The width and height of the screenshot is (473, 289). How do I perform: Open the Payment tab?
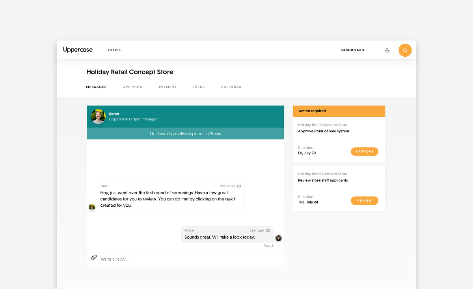168,87
